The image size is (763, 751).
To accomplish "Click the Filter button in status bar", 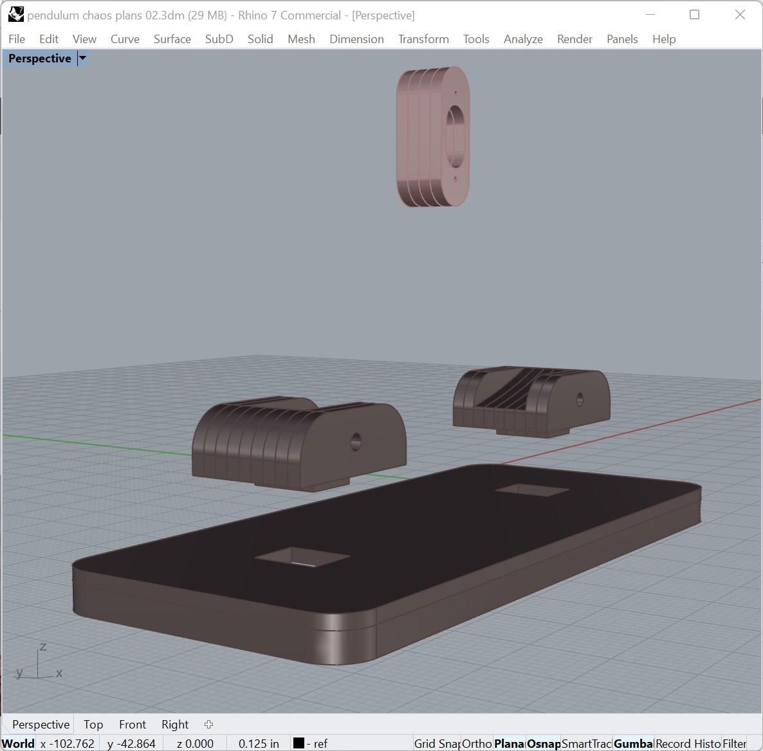I will coord(734,744).
